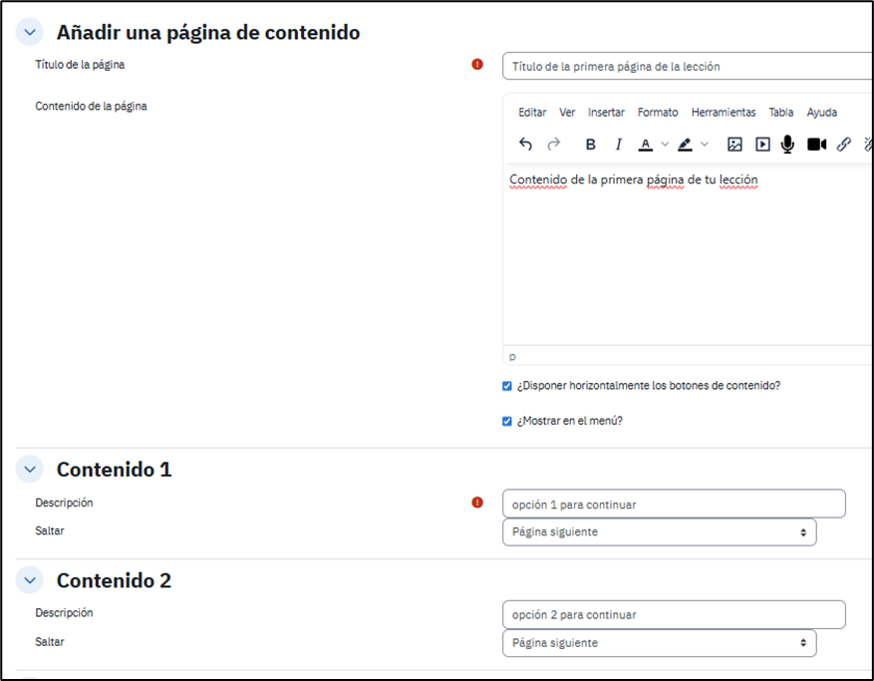Record audio using the microphone icon
874x681 pixels.
pyautogui.click(x=787, y=145)
